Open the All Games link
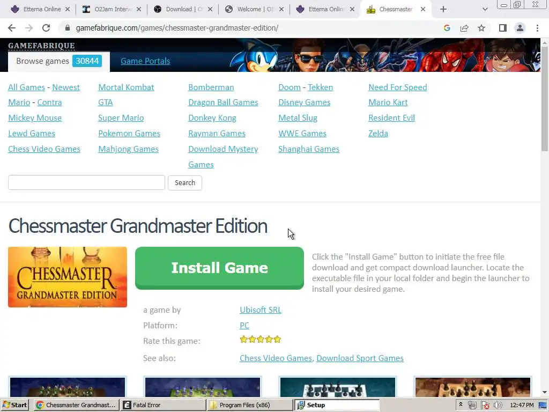Viewport: 549px width, 412px height. pyautogui.click(x=27, y=87)
